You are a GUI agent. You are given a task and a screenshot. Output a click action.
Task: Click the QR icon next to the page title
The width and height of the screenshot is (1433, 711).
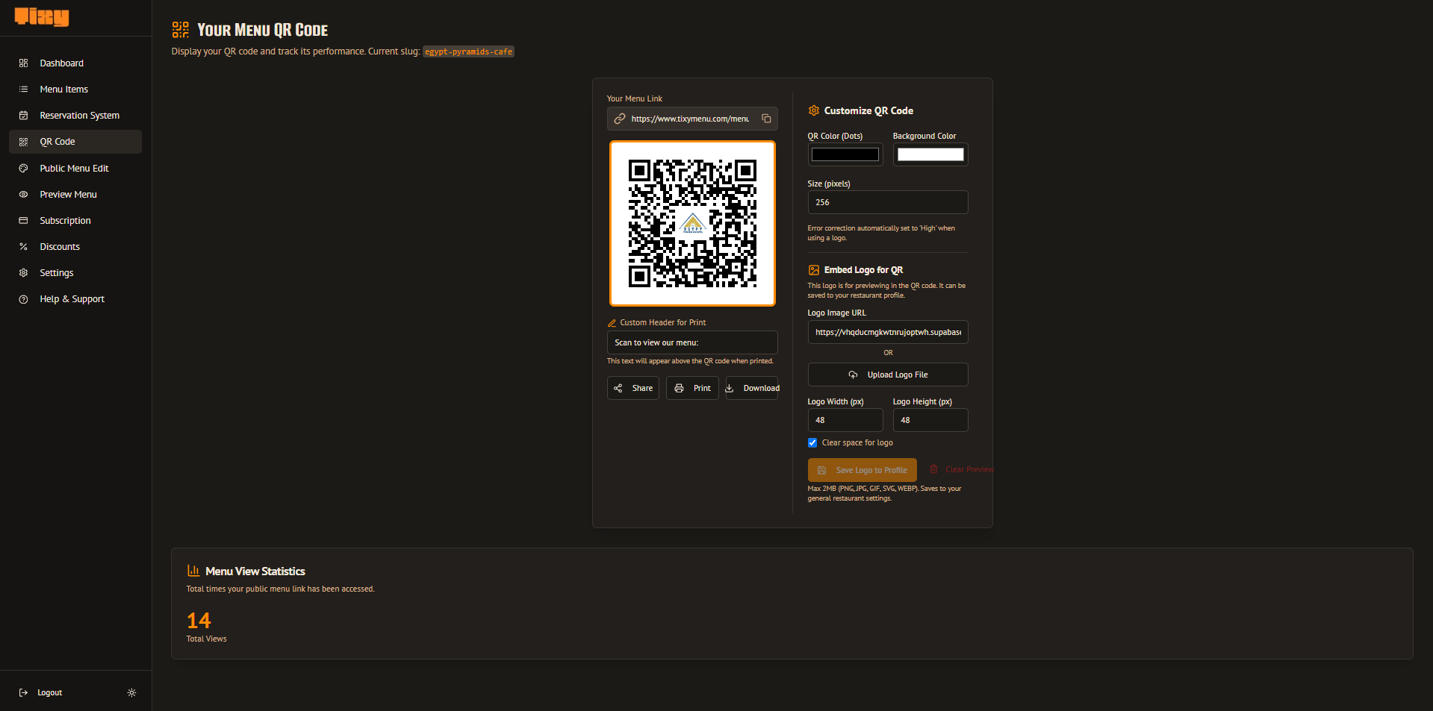[x=181, y=30]
